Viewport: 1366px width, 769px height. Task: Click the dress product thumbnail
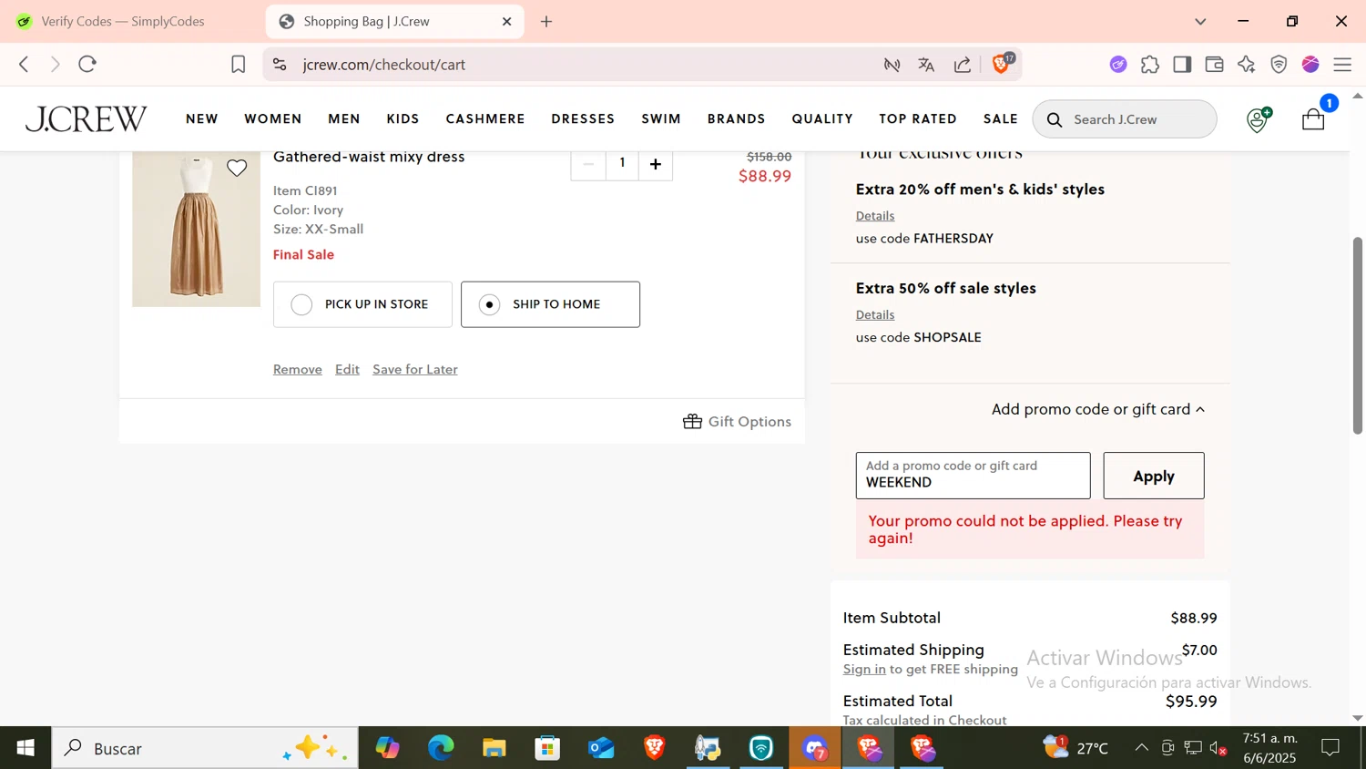(196, 230)
